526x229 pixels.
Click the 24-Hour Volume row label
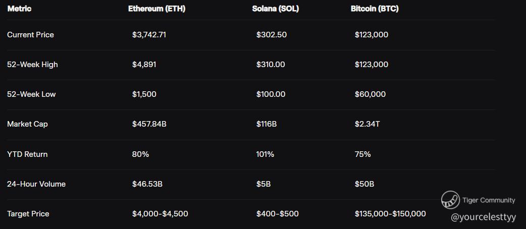36,184
